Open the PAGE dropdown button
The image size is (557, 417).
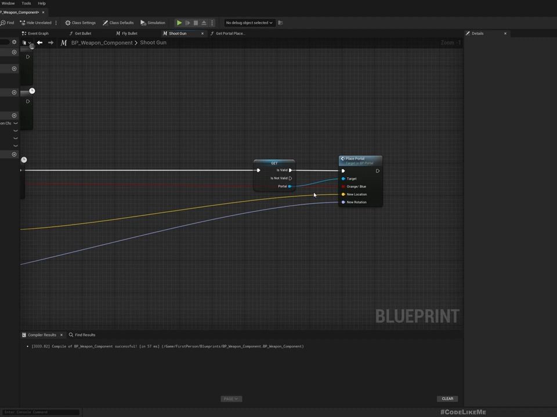pyautogui.click(x=232, y=399)
